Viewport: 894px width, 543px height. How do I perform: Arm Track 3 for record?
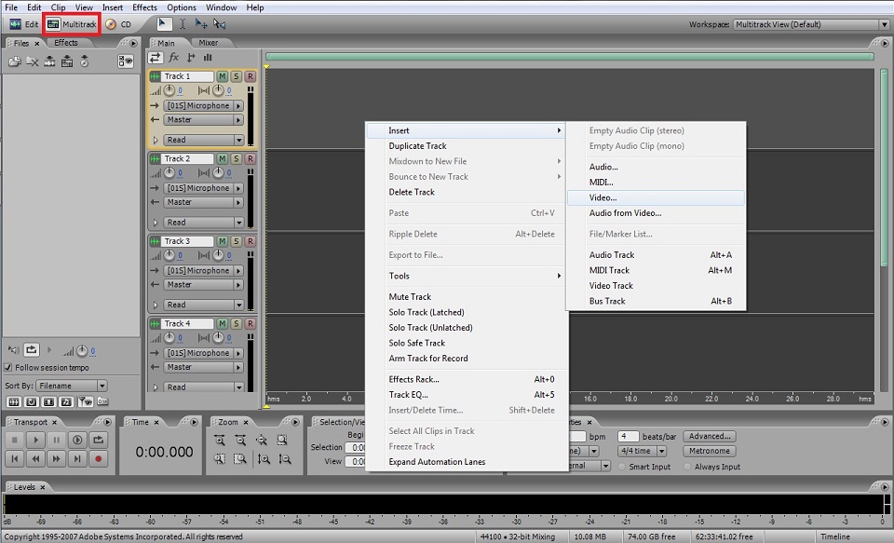pos(250,241)
